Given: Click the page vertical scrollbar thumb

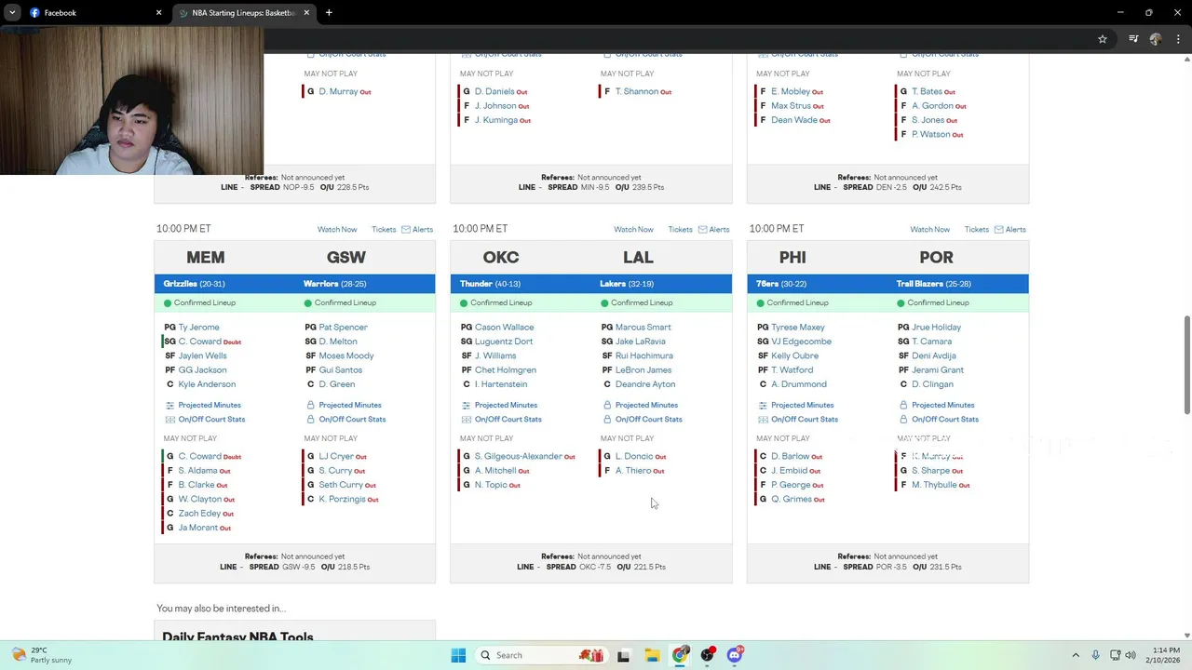Looking at the screenshot, I should (x=1186, y=365).
